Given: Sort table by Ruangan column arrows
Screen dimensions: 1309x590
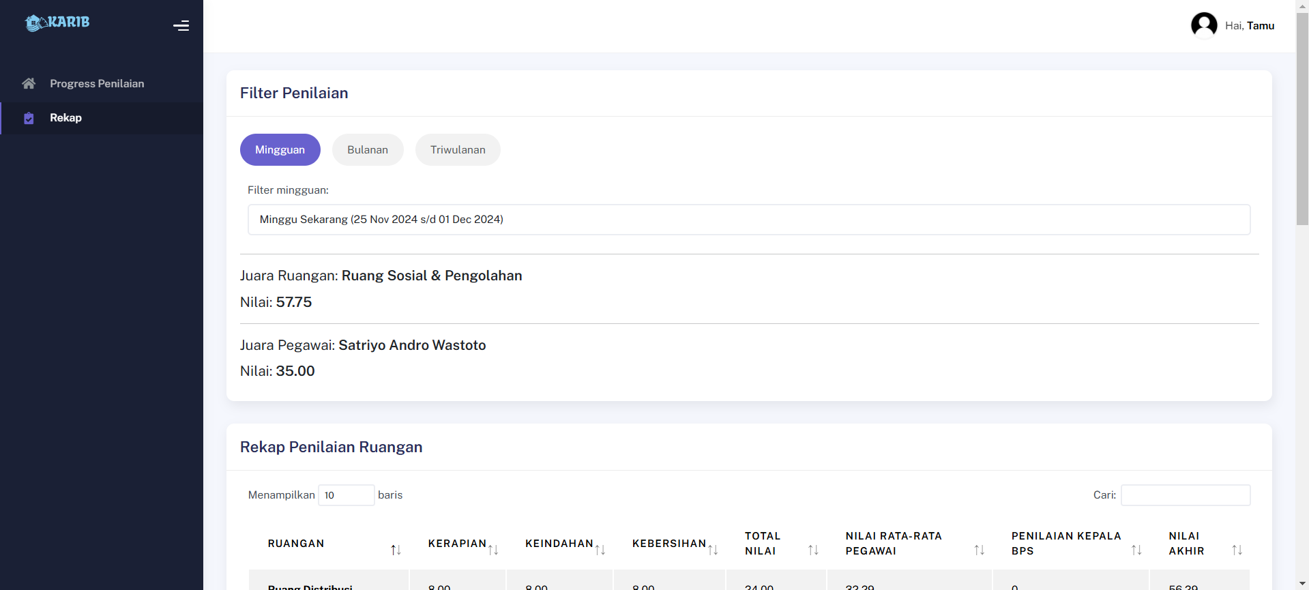Looking at the screenshot, I should [x=396, y=550].
